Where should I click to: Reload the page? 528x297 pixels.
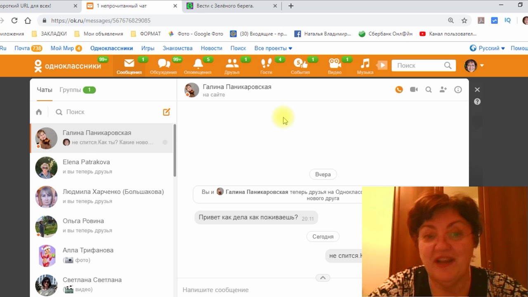click(x=14, y=21)
